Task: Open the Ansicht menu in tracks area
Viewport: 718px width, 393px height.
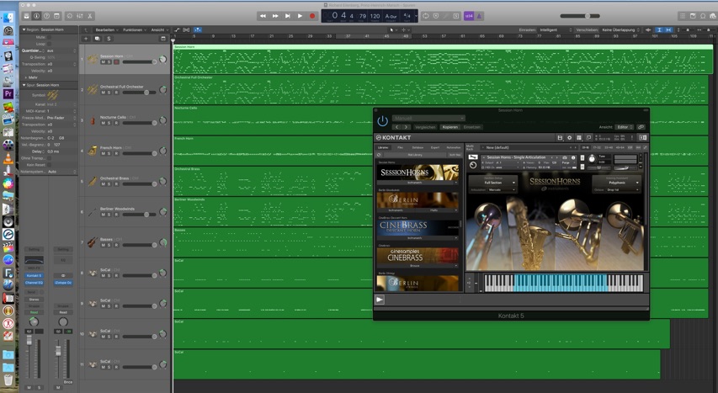Action: pos(159,29)
